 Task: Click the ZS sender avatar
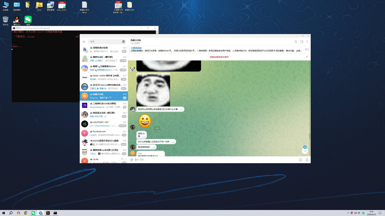tap(132, 153)
